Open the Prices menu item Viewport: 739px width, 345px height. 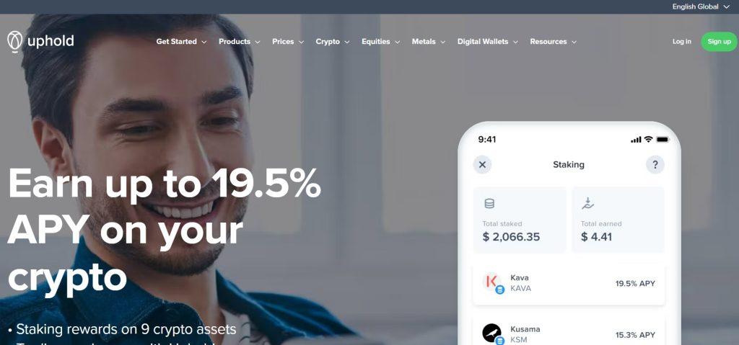288,42
